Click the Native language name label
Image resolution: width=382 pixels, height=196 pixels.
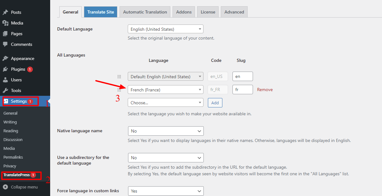click(x=79, y=131)
